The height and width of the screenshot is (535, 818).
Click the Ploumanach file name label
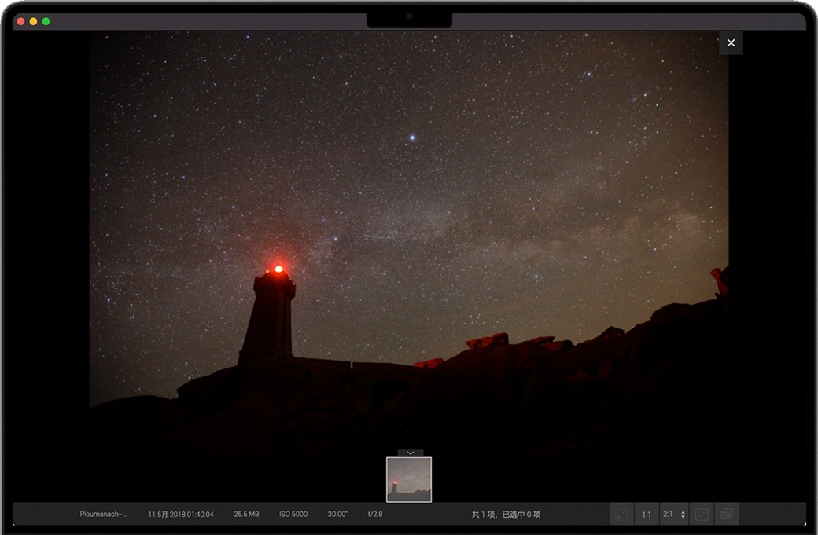103,515
